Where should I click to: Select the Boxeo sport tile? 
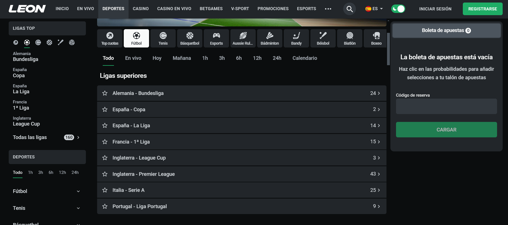click(x=375, y=38)
